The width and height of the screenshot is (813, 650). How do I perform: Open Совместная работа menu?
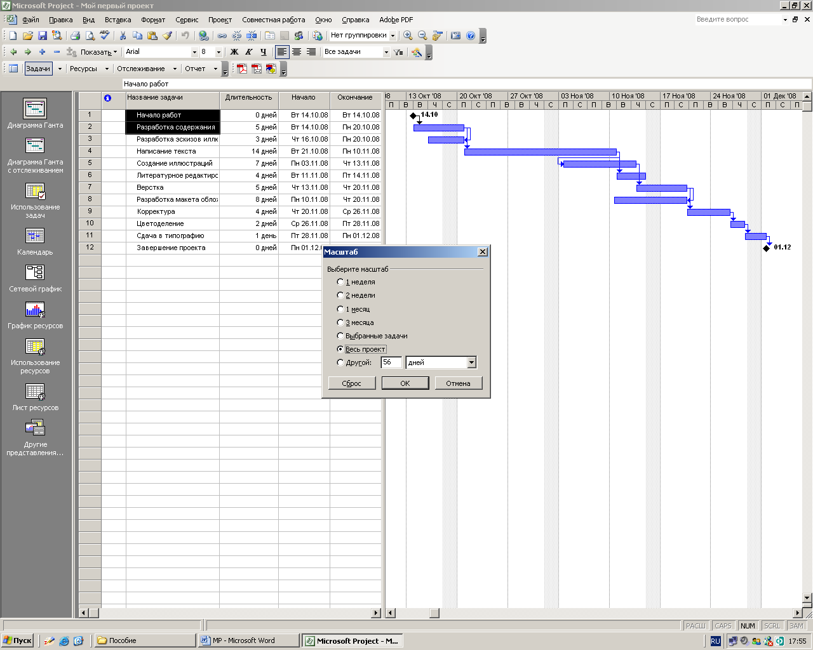[274, 20]
